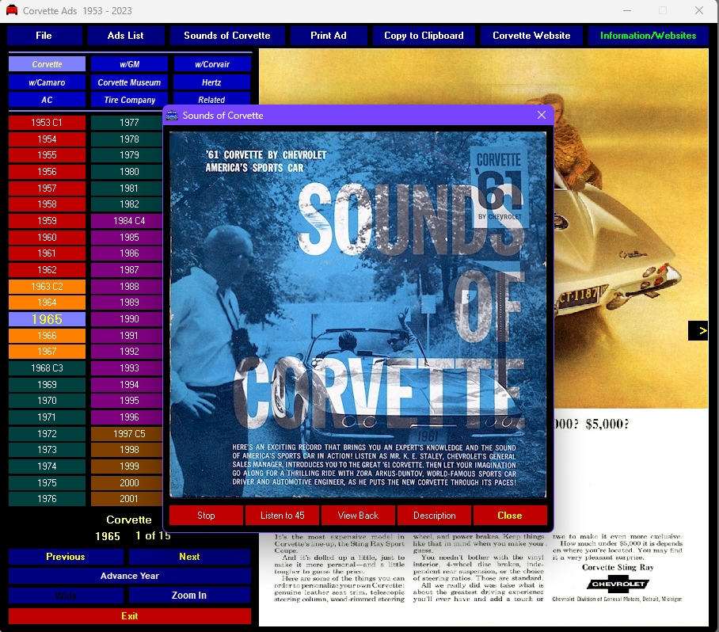Image resolution: width=719 pixels, height=632 pixels.
Task: Close the Corvette Ads main window
Action: point(699,10)
